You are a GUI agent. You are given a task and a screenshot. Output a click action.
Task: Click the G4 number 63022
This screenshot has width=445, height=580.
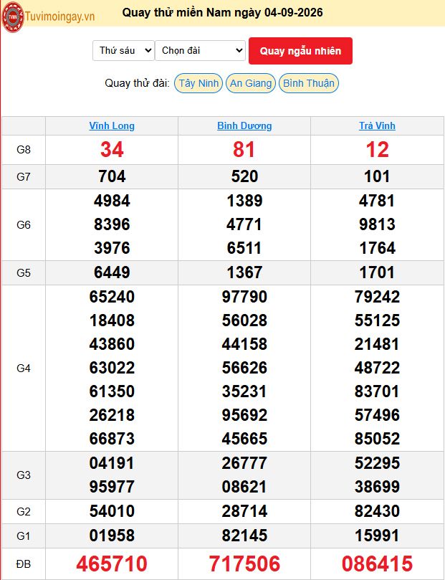[x=112, y=368]
